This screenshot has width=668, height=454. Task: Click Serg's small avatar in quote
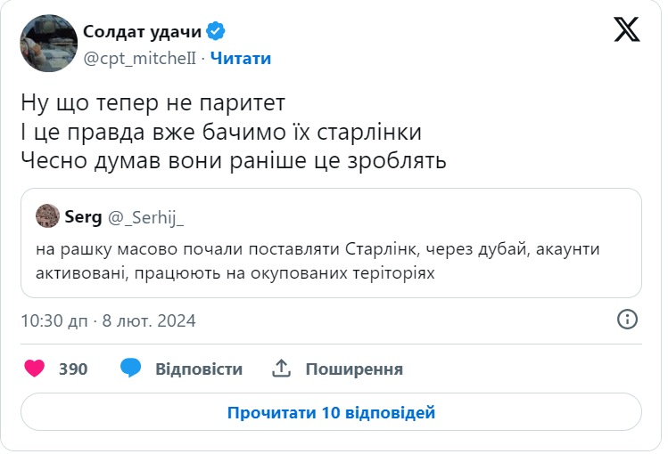click(x=47, y=215)
